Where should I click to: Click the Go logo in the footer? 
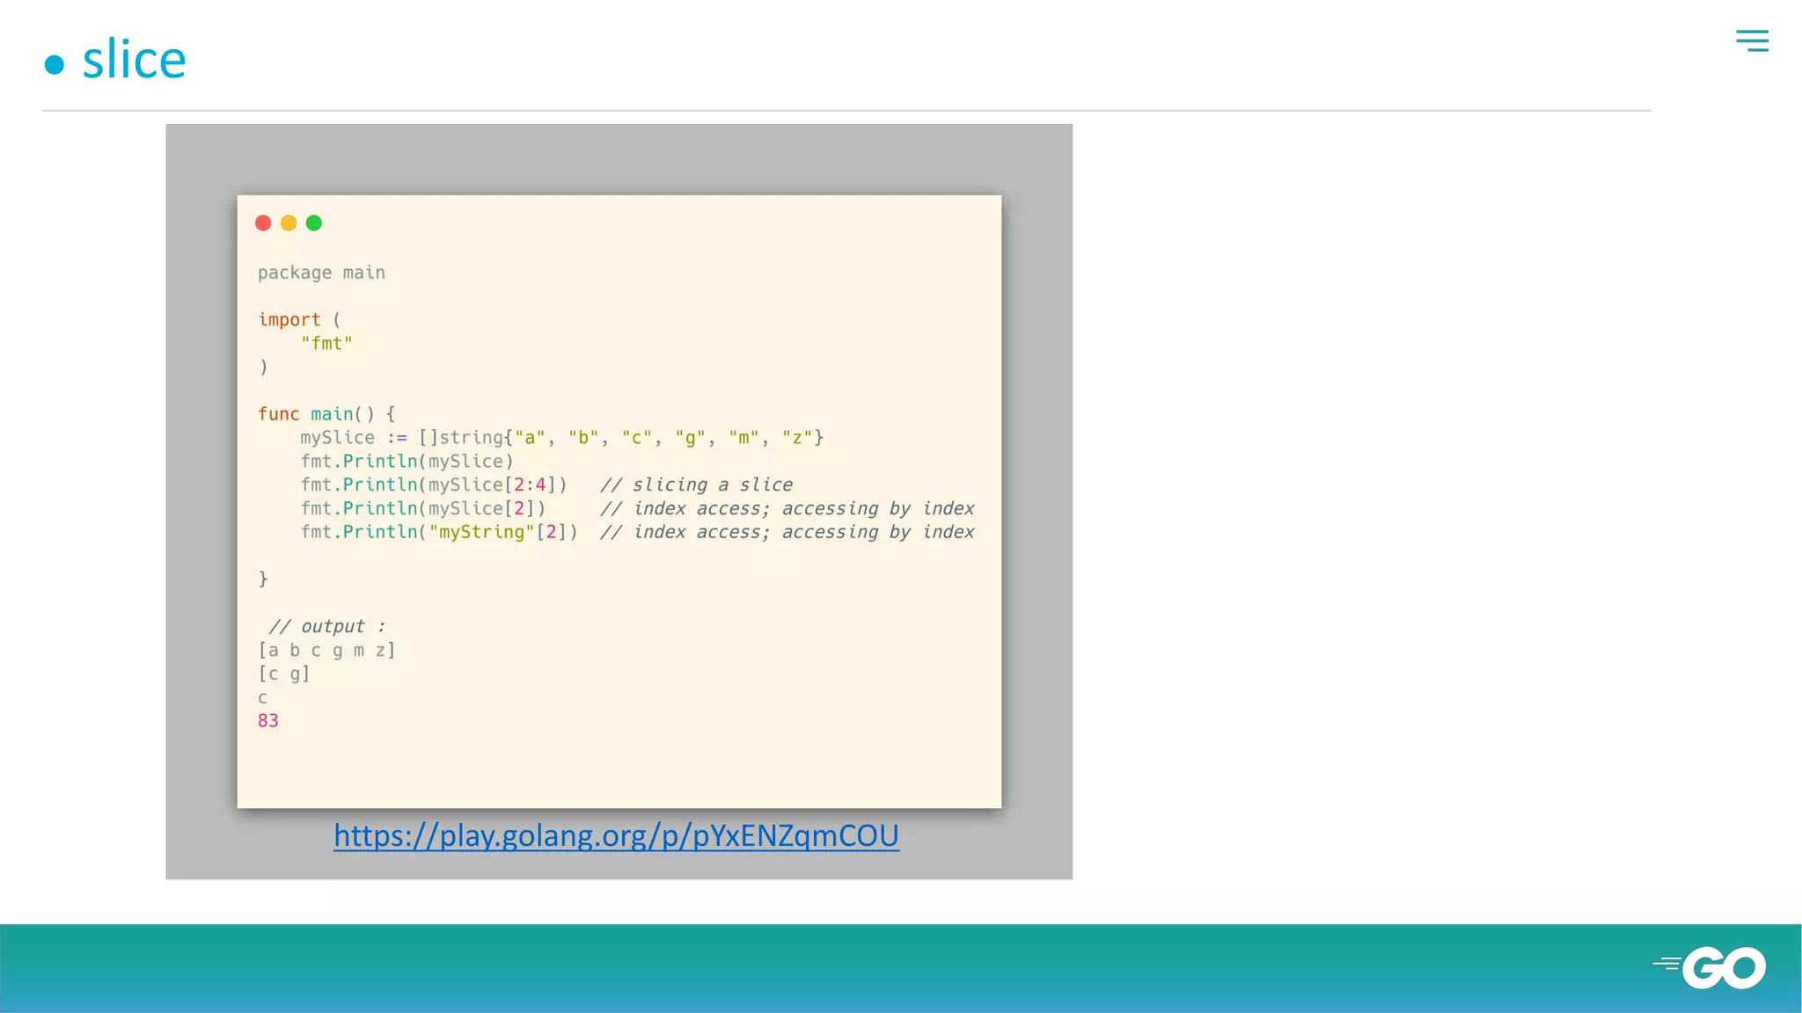click(x=1710, y=968)
